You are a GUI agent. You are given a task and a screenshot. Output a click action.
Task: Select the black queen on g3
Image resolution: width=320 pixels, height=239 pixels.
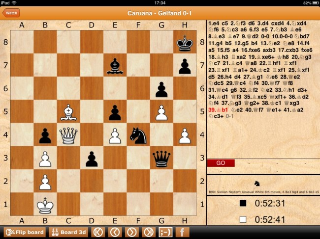tap(161, 157)
